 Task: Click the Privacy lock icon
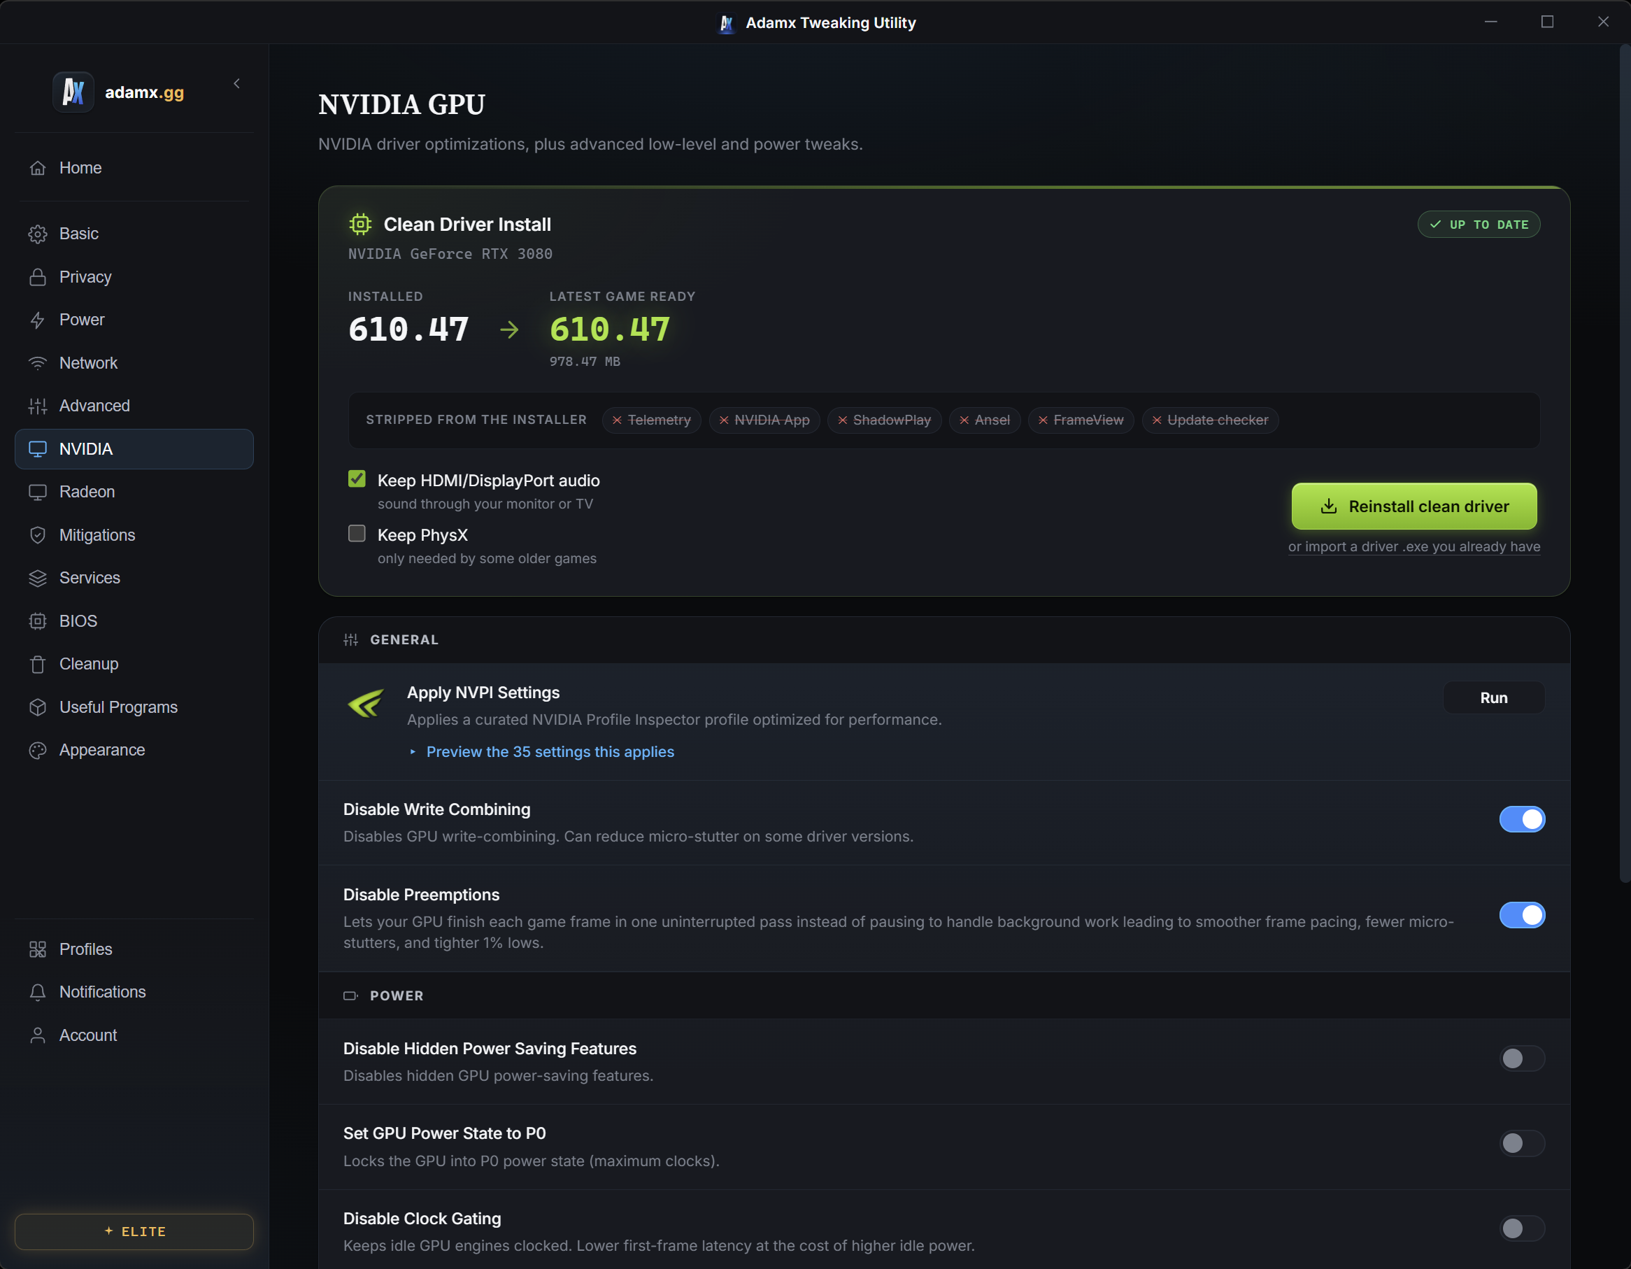[x=37, y=277]
